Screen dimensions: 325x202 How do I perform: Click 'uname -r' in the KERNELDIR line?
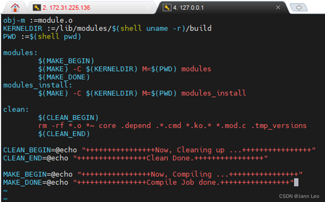click(x=163, y=28)
